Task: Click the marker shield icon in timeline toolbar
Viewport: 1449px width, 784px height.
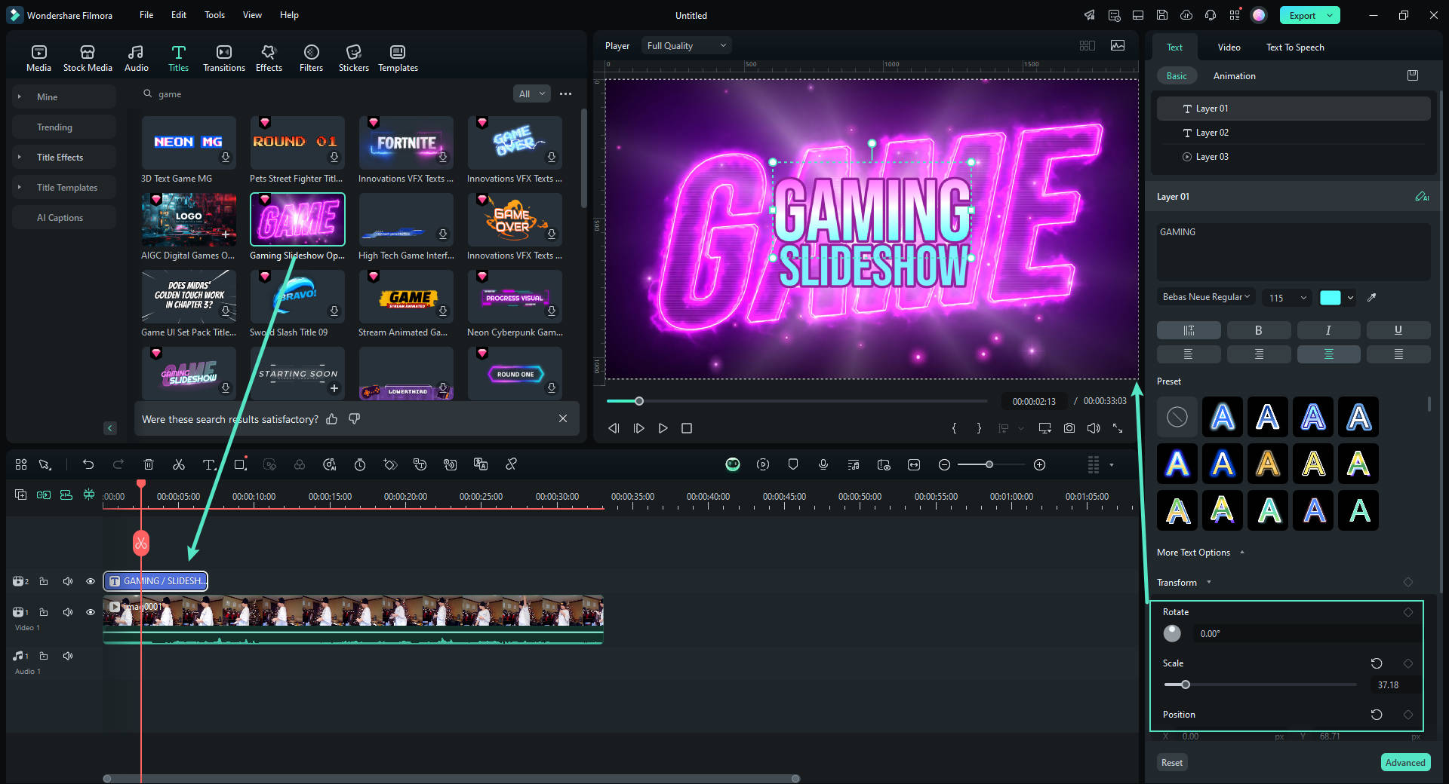Action: click(793, 464)
